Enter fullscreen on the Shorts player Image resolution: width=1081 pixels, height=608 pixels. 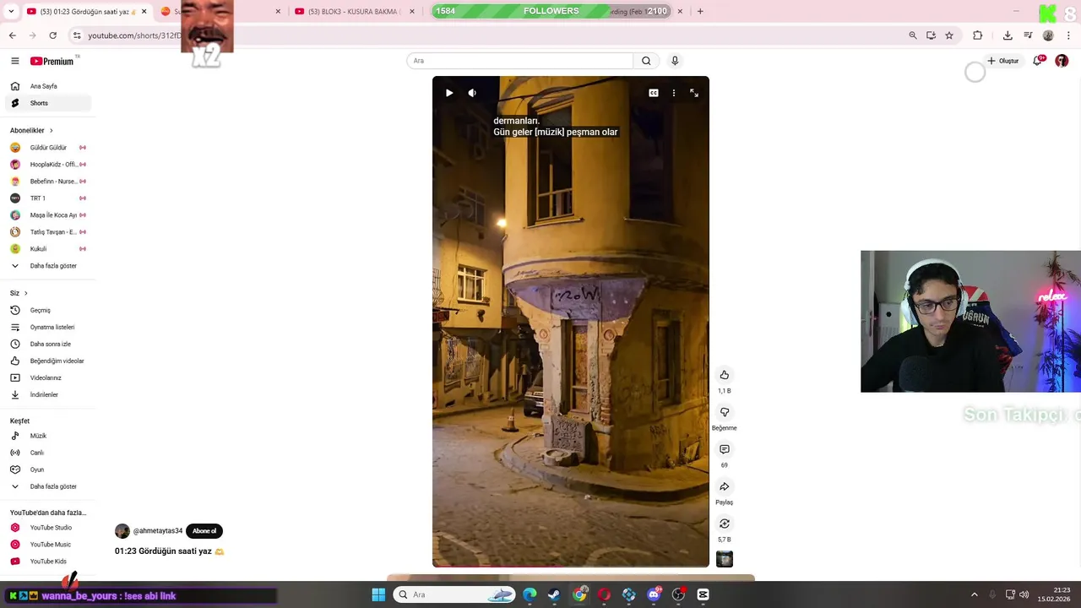click(x=694, y=93)
